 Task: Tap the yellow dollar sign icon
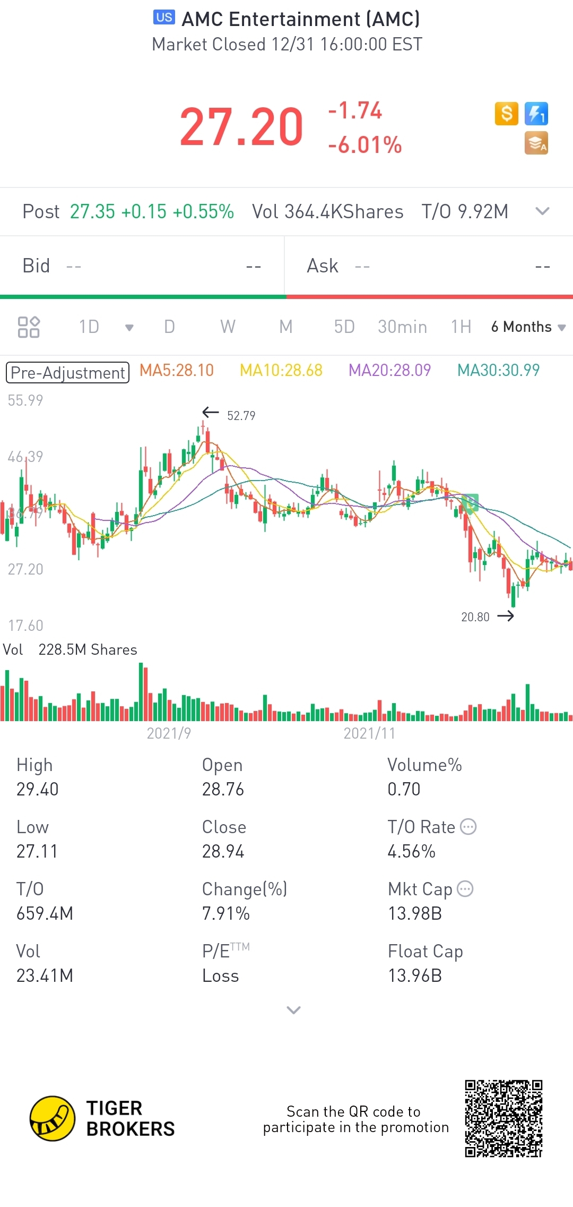click(x=506, y=114)
